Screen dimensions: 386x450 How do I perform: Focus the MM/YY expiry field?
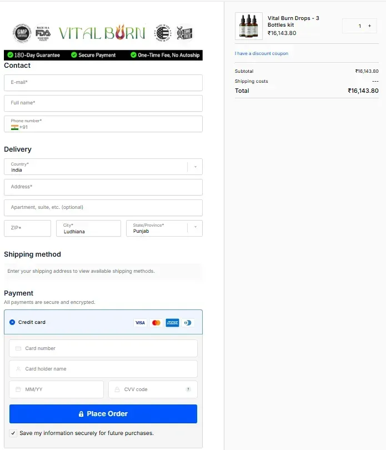(56, 389)
